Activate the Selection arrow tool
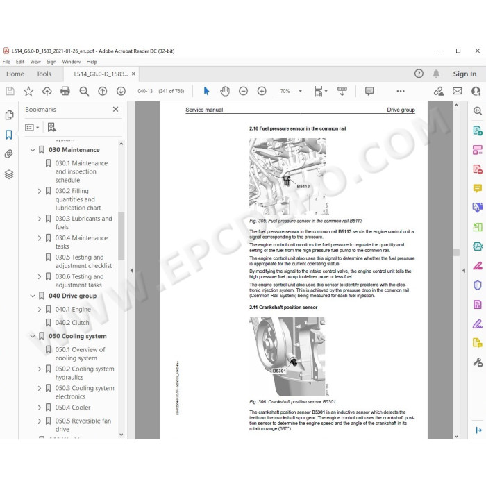 206,91
